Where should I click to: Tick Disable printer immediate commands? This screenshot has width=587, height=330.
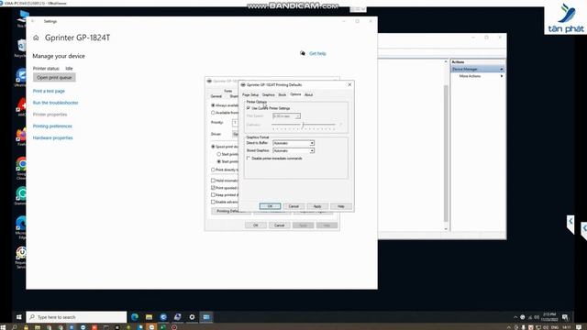click(249, 159)
